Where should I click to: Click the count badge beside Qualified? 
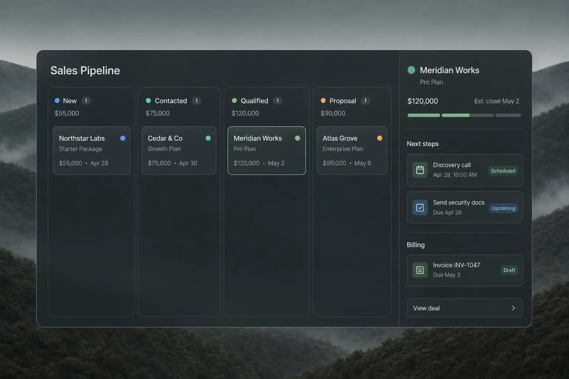pyautogui.click(x=277, y=101)
